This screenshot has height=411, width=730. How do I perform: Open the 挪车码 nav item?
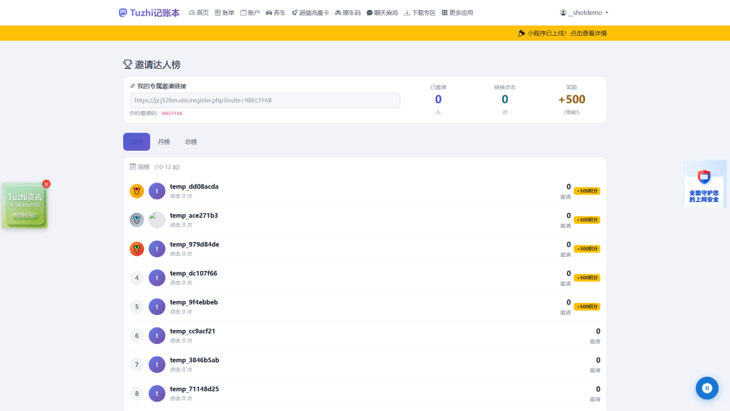pyautogui.click(x=348, y=13)
